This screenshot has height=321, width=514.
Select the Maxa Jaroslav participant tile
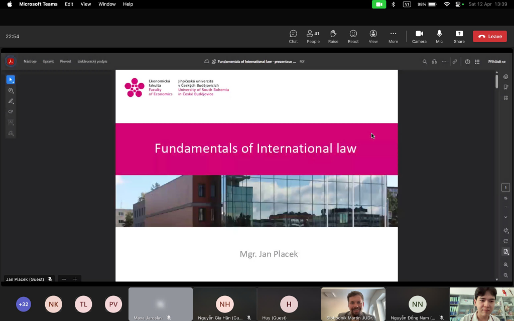point(161,304)
